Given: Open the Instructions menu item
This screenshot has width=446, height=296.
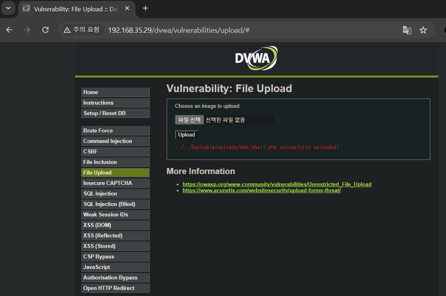Looking at the screenshot, I should tap(115, 103).
